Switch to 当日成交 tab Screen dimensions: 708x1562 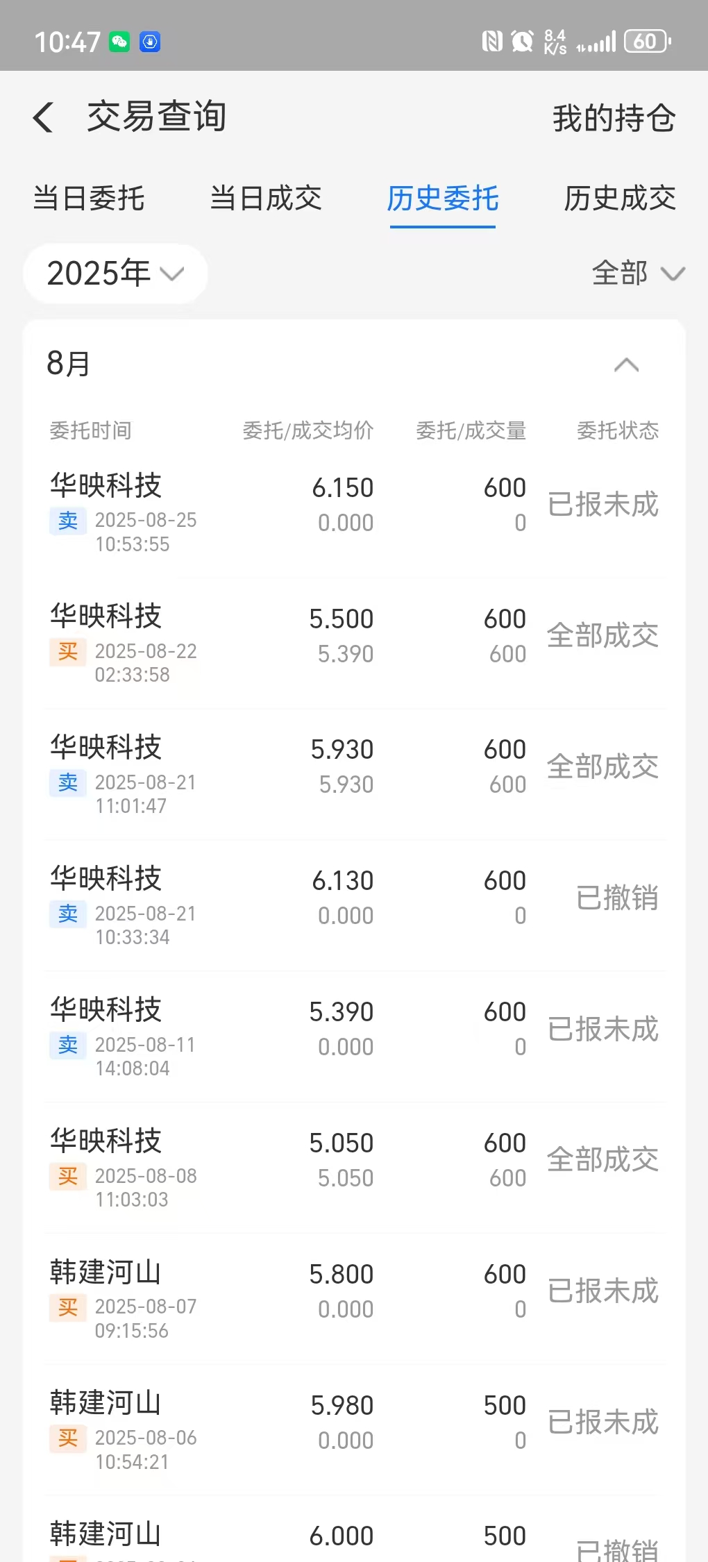click(266, 199)
